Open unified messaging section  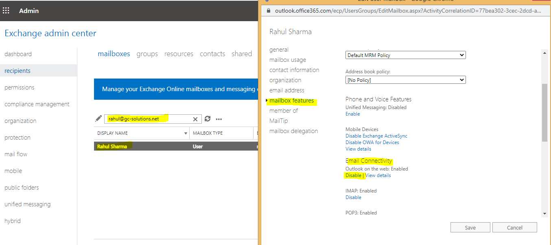click(28, 204)
